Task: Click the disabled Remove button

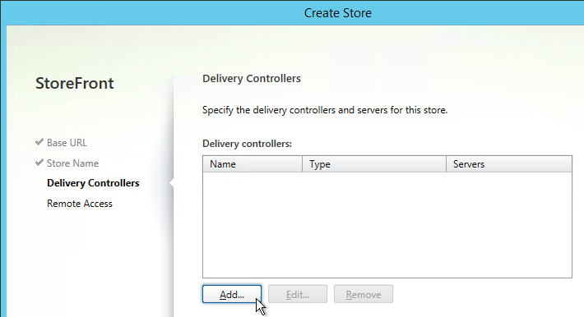Action: pyautogui.click(x=363, y=294)
